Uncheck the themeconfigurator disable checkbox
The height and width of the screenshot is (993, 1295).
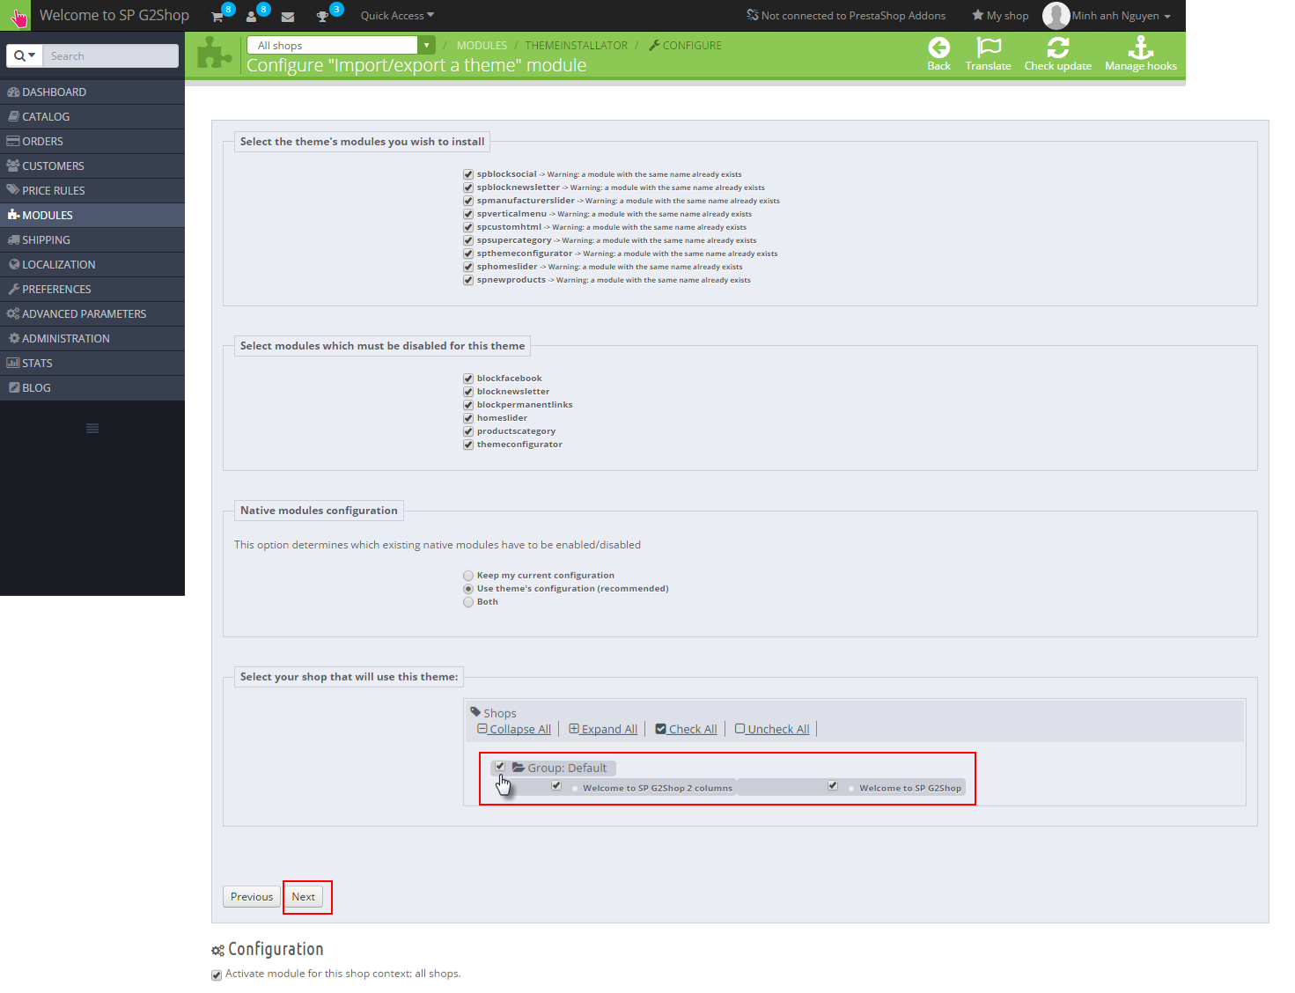pyautogui.click(x=468, y=445)
